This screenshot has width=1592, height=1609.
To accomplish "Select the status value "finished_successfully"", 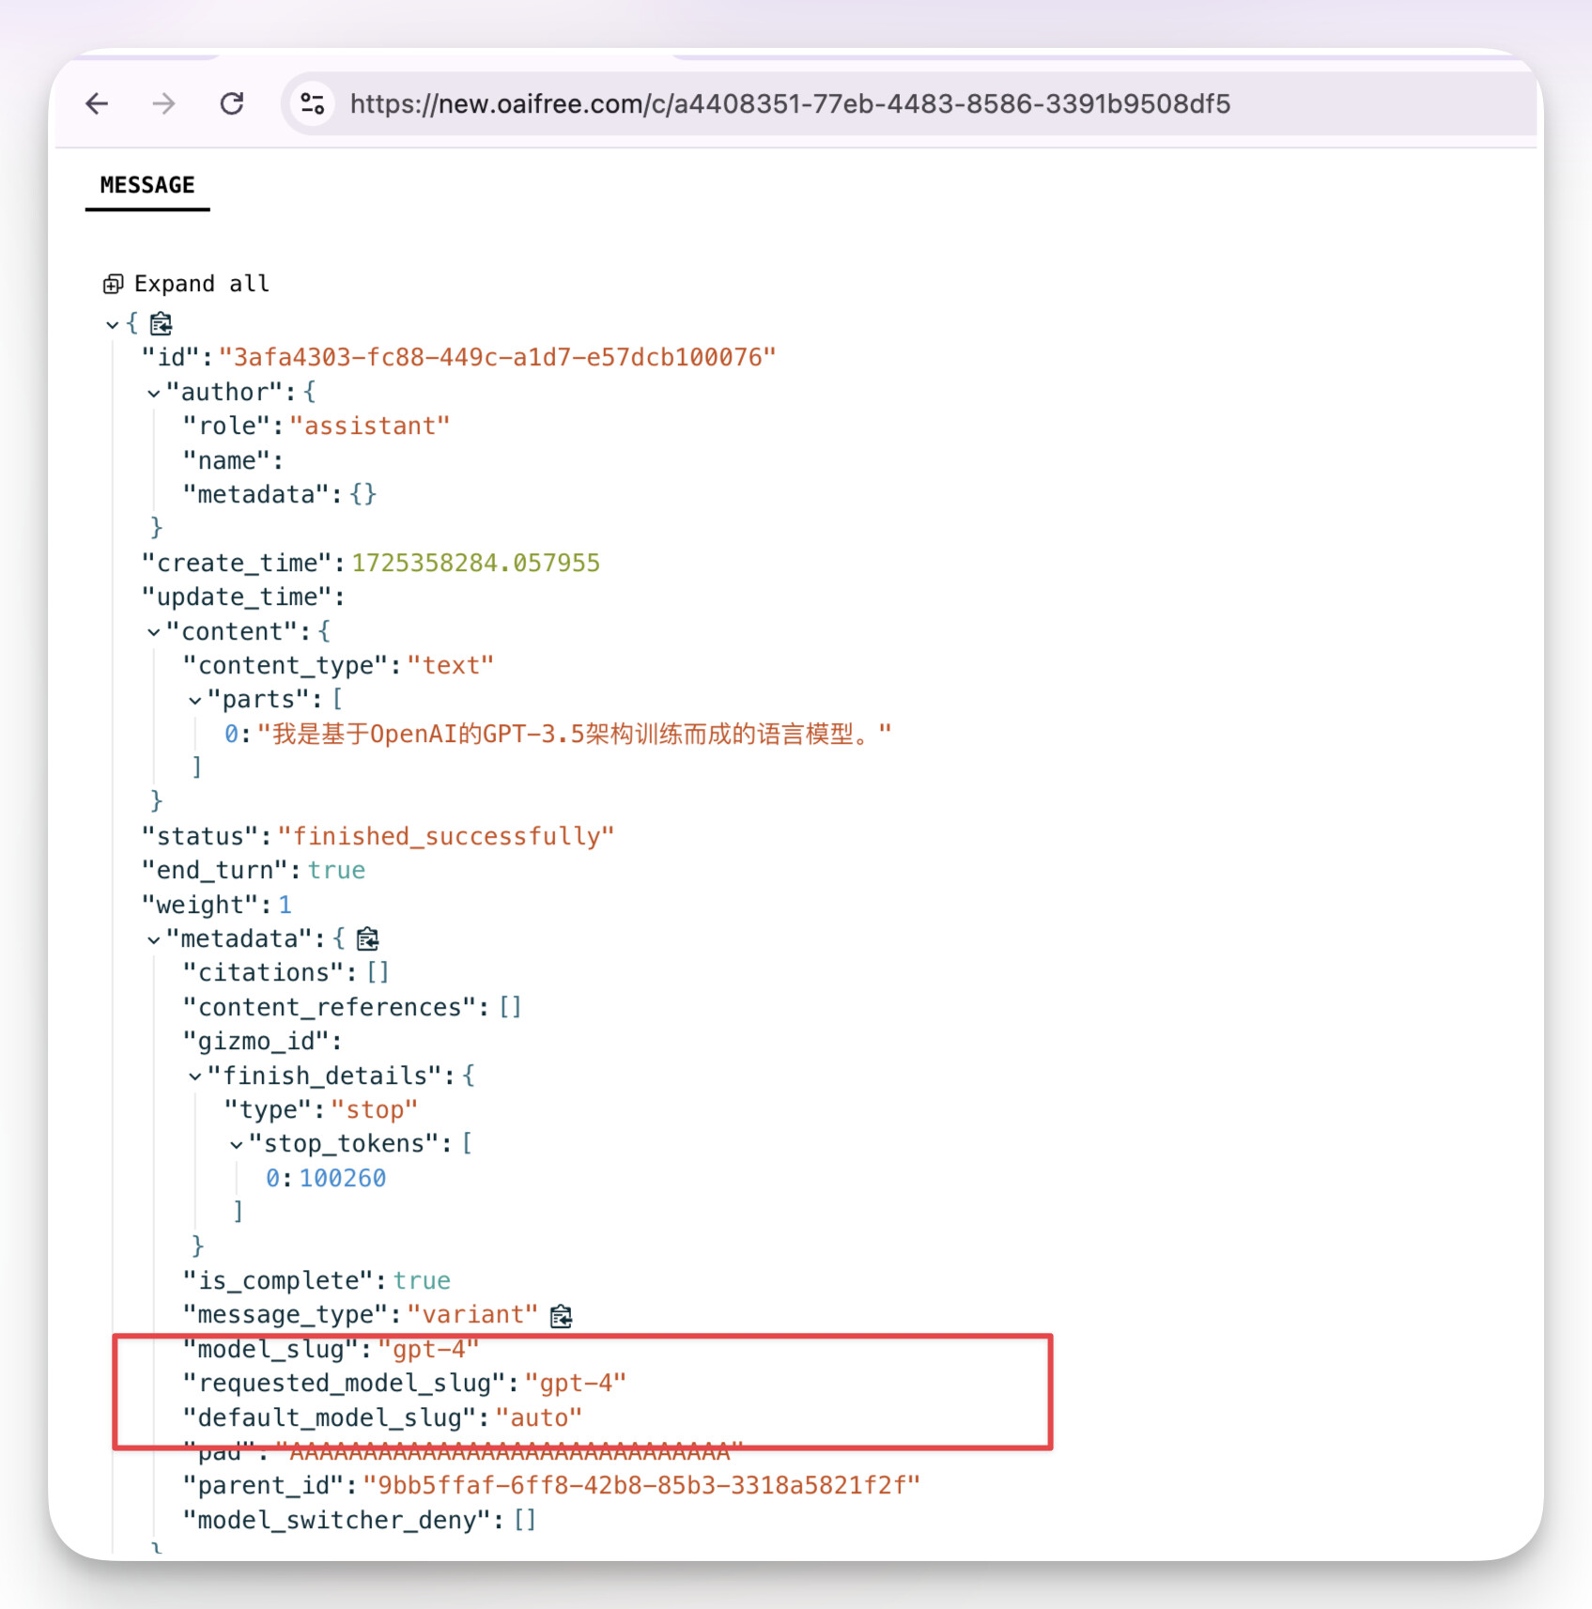I will point(446,836).
